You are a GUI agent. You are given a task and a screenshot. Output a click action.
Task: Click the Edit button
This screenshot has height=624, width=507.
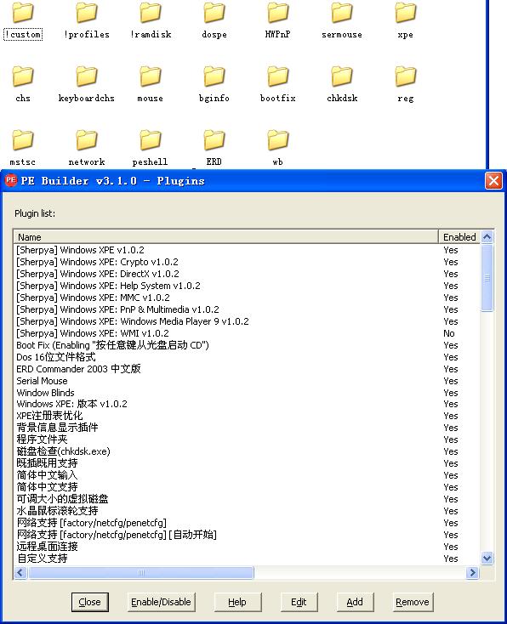[299, 602]
